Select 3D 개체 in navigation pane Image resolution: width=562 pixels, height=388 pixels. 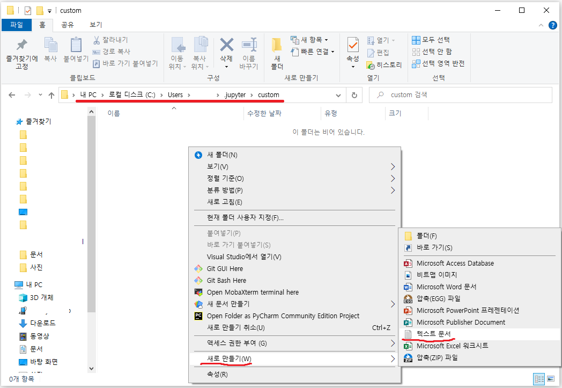click(42, 298)
